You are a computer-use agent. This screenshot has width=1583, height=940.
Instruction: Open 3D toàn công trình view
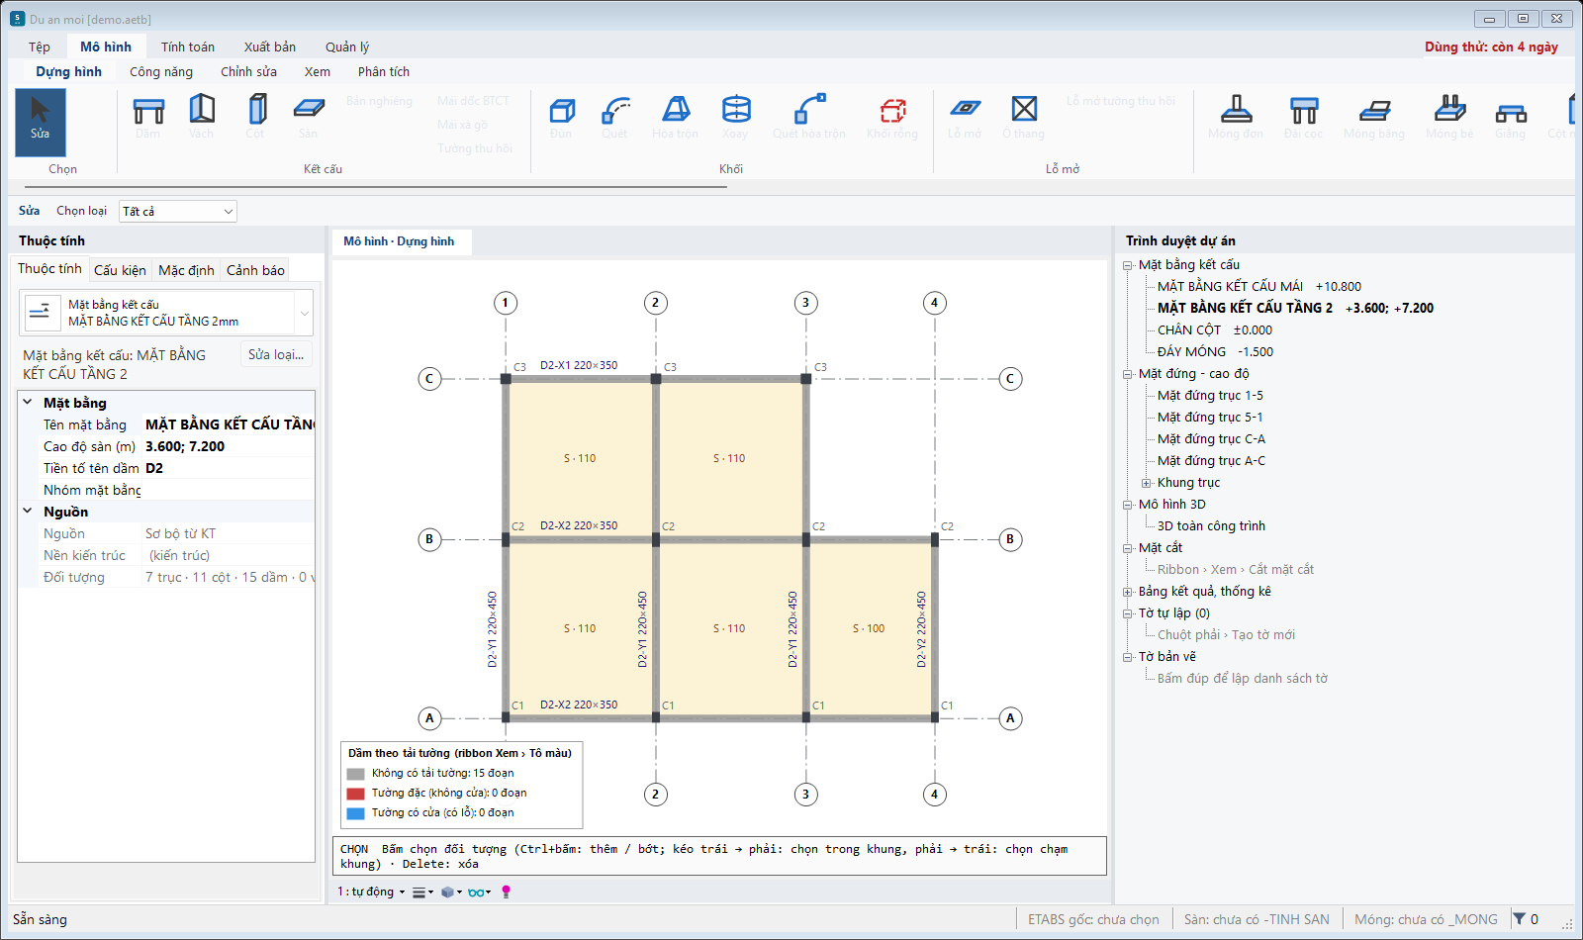pos(1211,525)
